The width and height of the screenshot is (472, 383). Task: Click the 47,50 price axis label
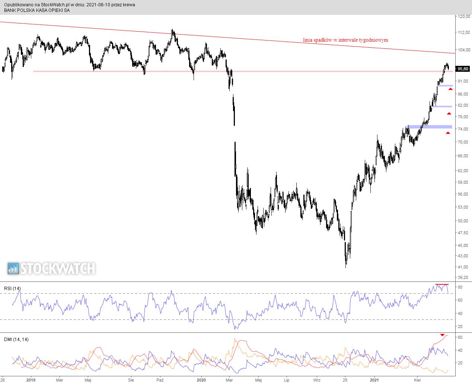point(463,233)
